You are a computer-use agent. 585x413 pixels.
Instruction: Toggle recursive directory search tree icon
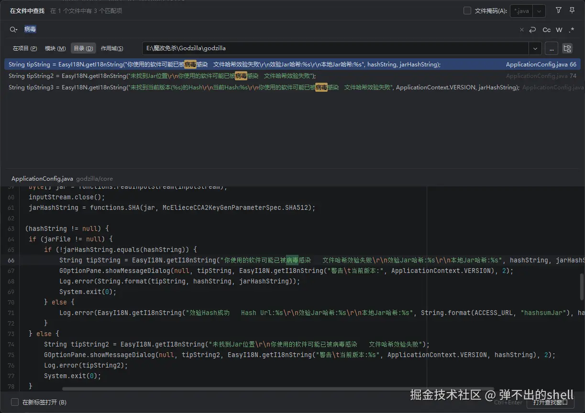coord(567,48)
